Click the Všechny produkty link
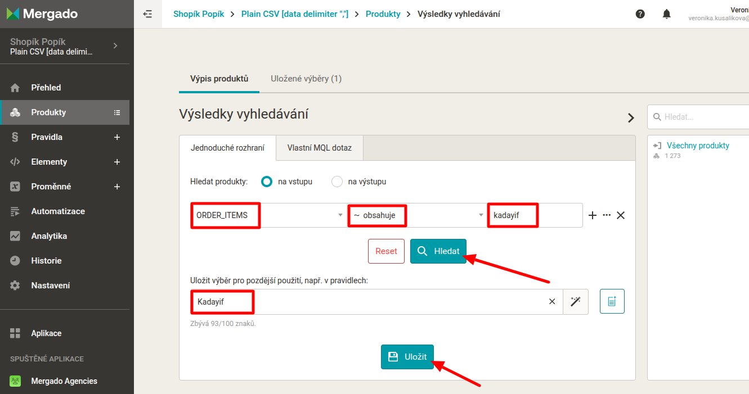749x394 pixels. click(x=698, y=146)
